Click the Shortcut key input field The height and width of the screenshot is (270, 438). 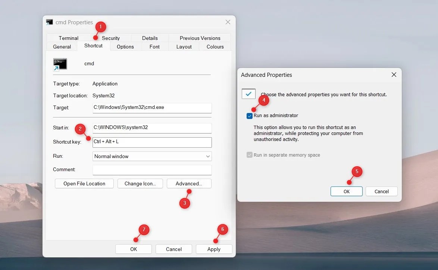click(x=152, y=142)
